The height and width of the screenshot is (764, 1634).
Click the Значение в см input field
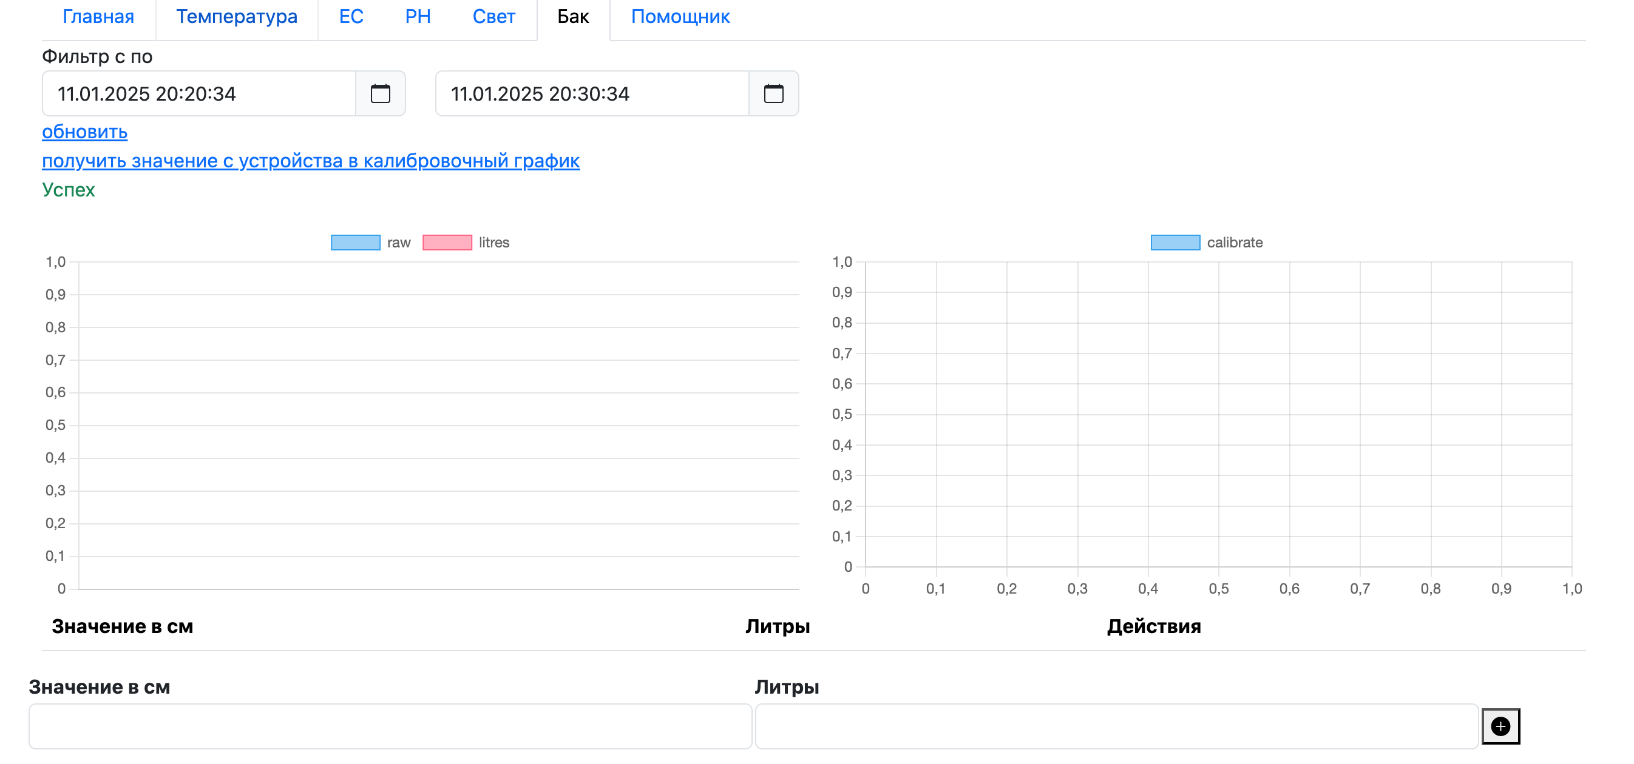click(x=390, y=726)
